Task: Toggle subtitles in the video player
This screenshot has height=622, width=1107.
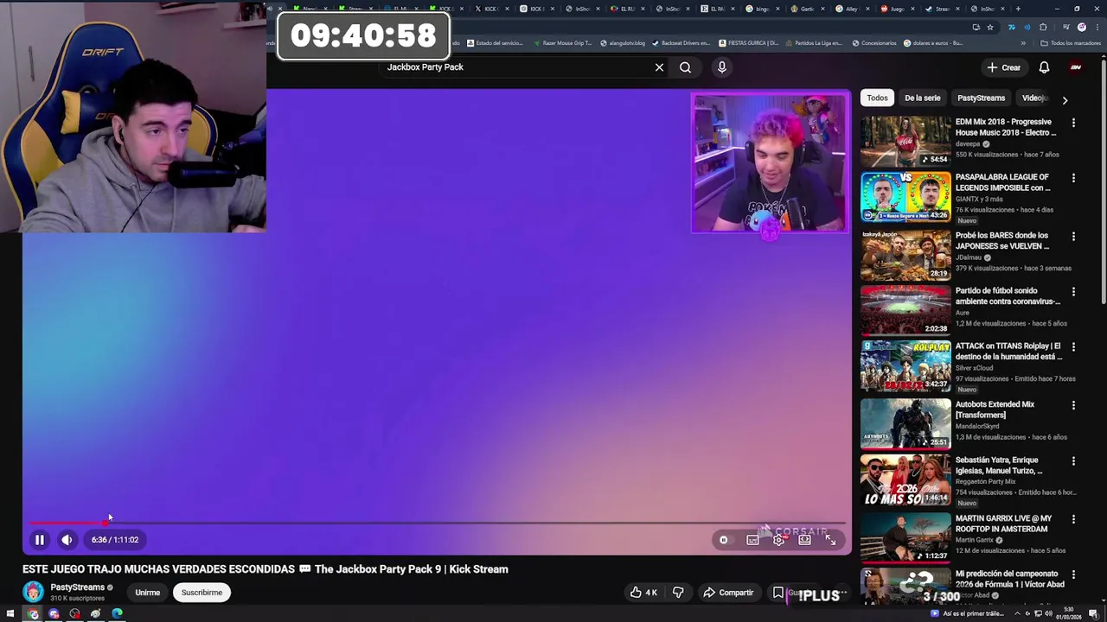Action: click(752, 540)
